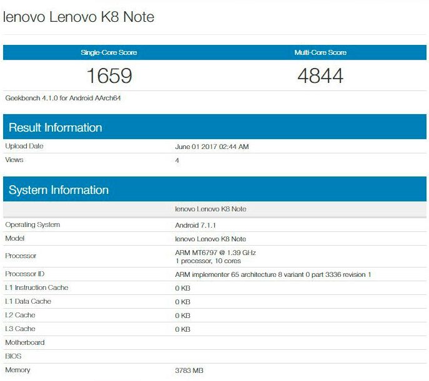429x381 pixels.
Task: Select the June 01 2017 upload date value
Action: click(212, 147)
